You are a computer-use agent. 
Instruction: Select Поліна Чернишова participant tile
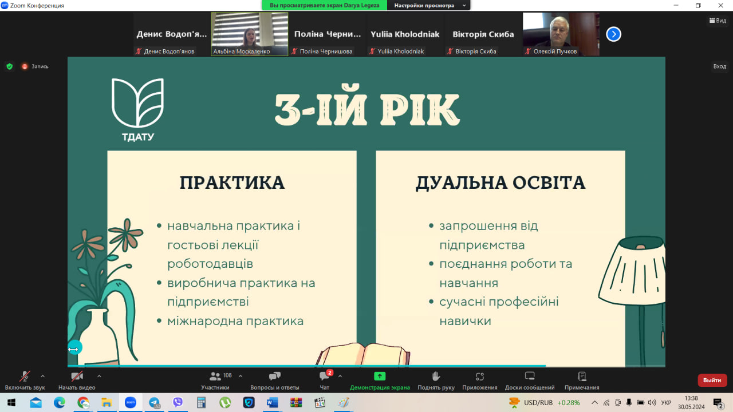[x=328, y=34]
